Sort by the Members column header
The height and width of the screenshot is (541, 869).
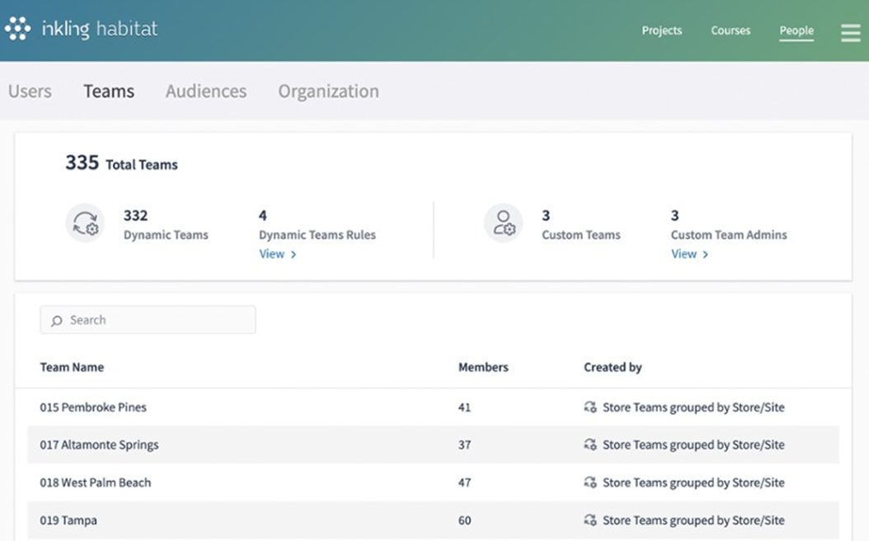click(483, 368)
